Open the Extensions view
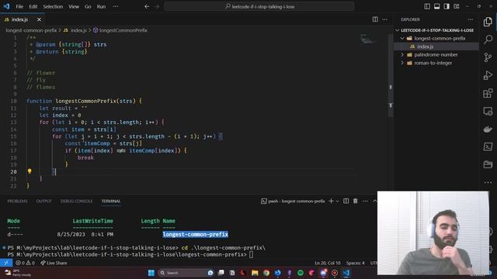 (x=488, y=93)
